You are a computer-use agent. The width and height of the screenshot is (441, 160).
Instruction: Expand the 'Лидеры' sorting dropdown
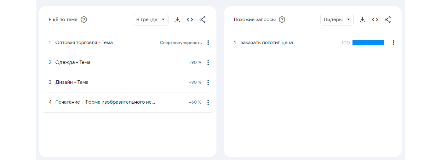pyautogui.click(x=337, y=20)
